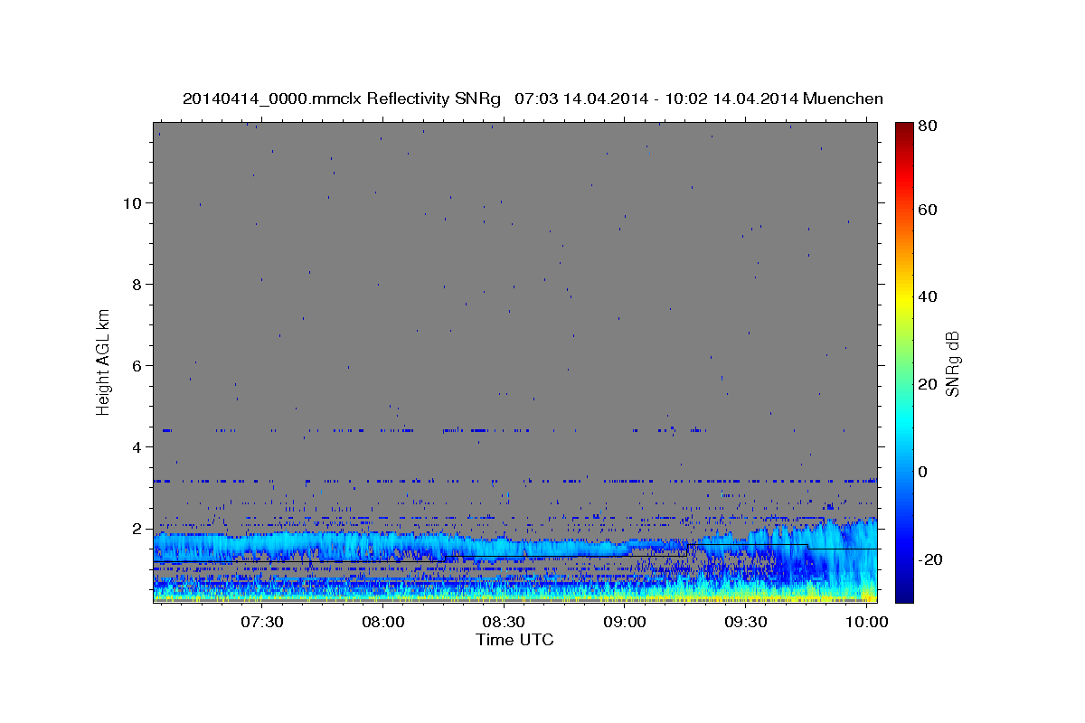Screen dimensions: 1085x723
Task: Click the height tick label 4
Action: 137,447
